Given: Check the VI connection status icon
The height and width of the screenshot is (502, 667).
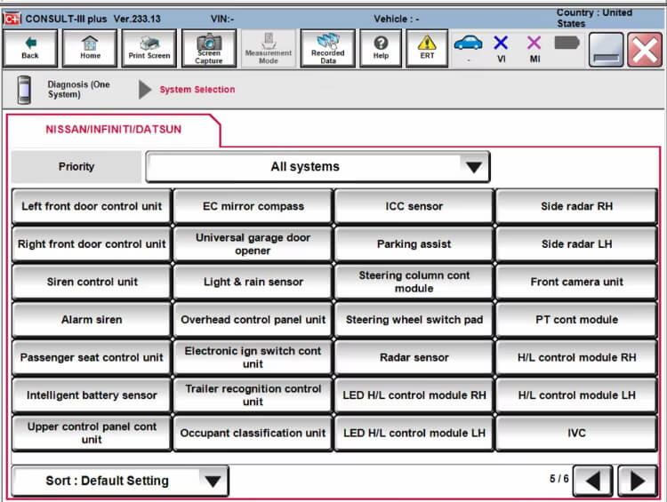Looking at the screenshot, I should tap(501, 43).
